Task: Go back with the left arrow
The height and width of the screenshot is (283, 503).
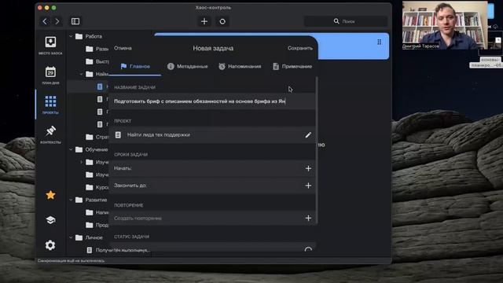Action: point(45,21)
